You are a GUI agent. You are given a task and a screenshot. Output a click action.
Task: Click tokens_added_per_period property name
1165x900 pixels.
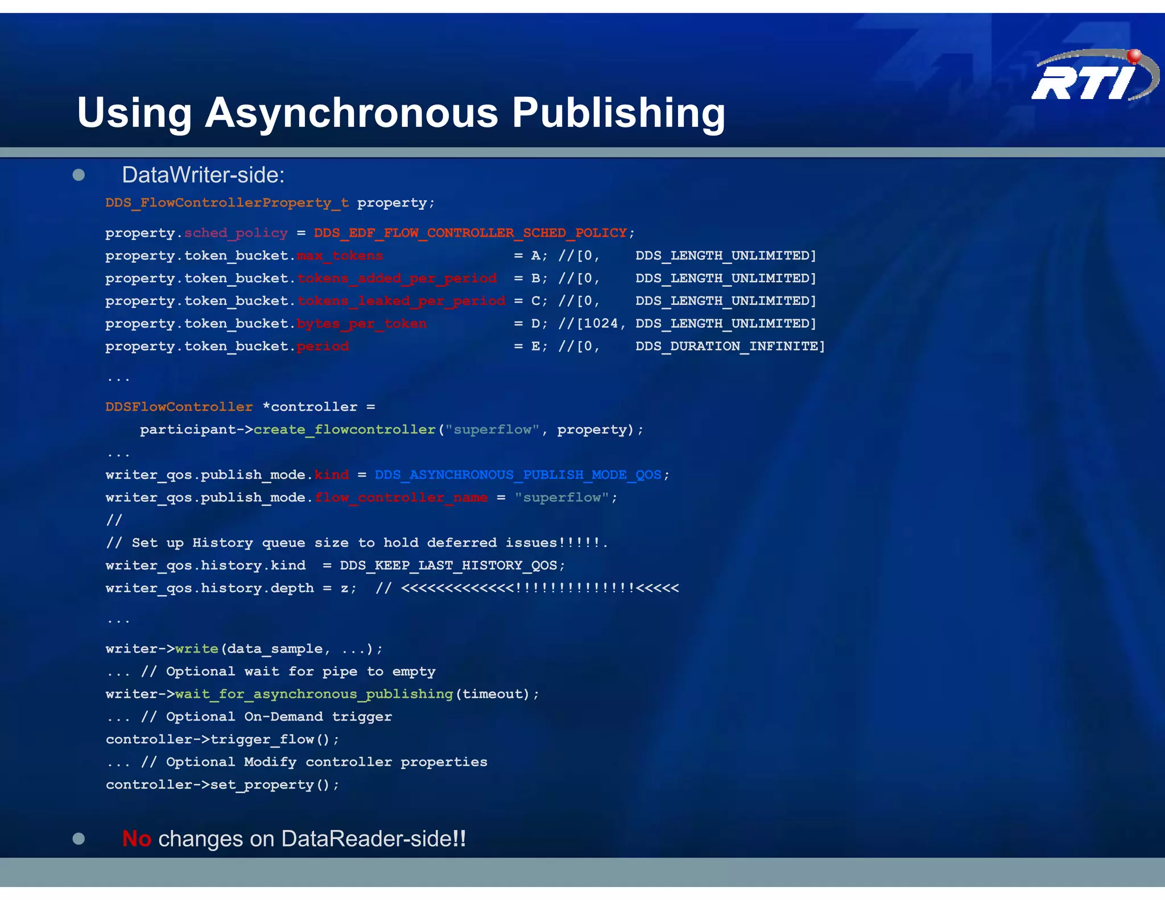coord(396,279)
